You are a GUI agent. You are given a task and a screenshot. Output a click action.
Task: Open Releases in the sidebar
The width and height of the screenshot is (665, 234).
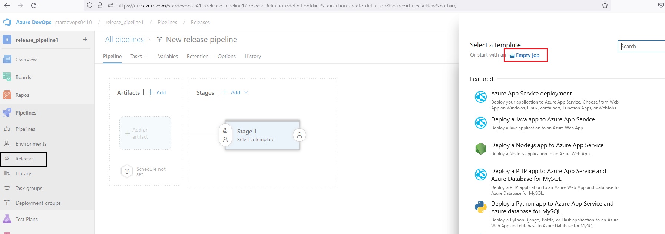25,159
